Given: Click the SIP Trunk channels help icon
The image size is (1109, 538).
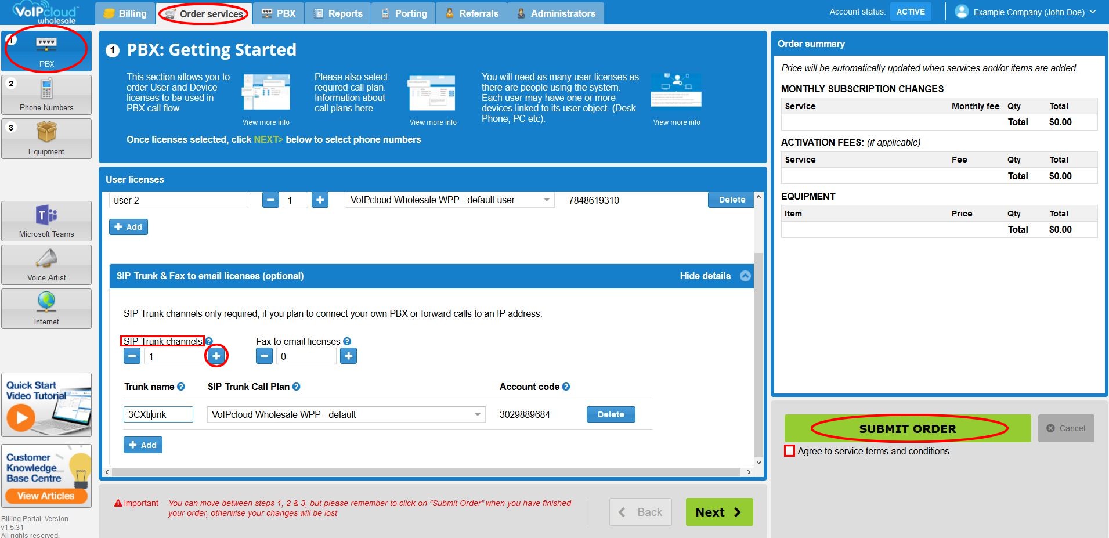Looking at the screenshot, I should (208, 341).
